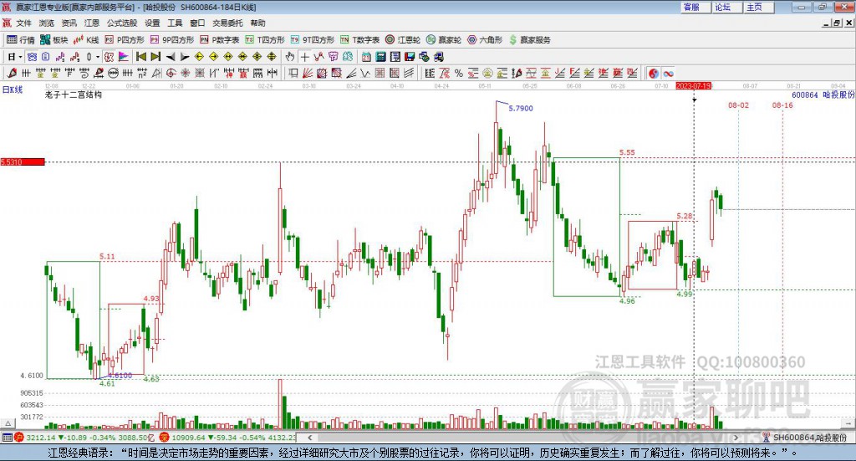The width and height of the screenshot is (856, 461).
Task: Open the 公式选股 menu
Action: tap(122, 23)
